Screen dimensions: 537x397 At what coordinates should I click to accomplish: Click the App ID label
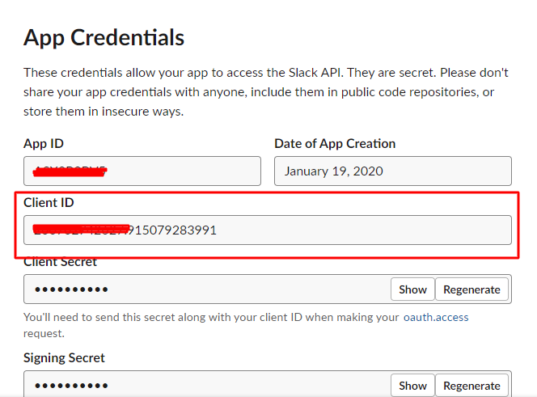click(x=44, y=144)
